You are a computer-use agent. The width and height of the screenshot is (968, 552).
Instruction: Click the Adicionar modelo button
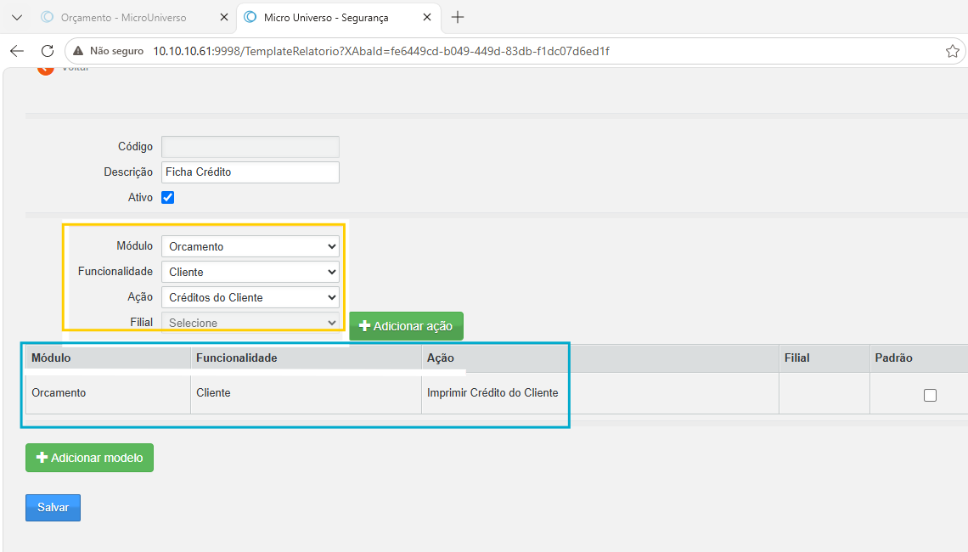[x=89, y=458]
